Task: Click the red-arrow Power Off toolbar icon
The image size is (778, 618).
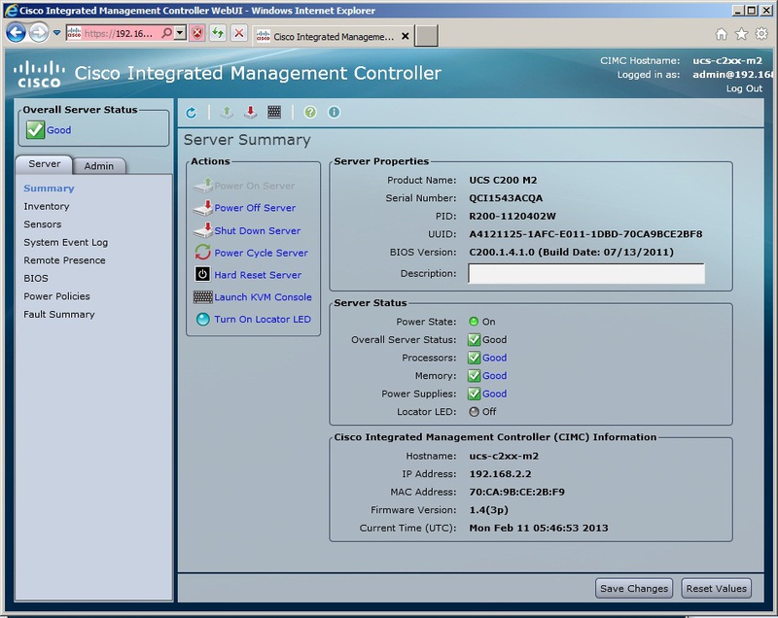Action: [x=250, y=113]
